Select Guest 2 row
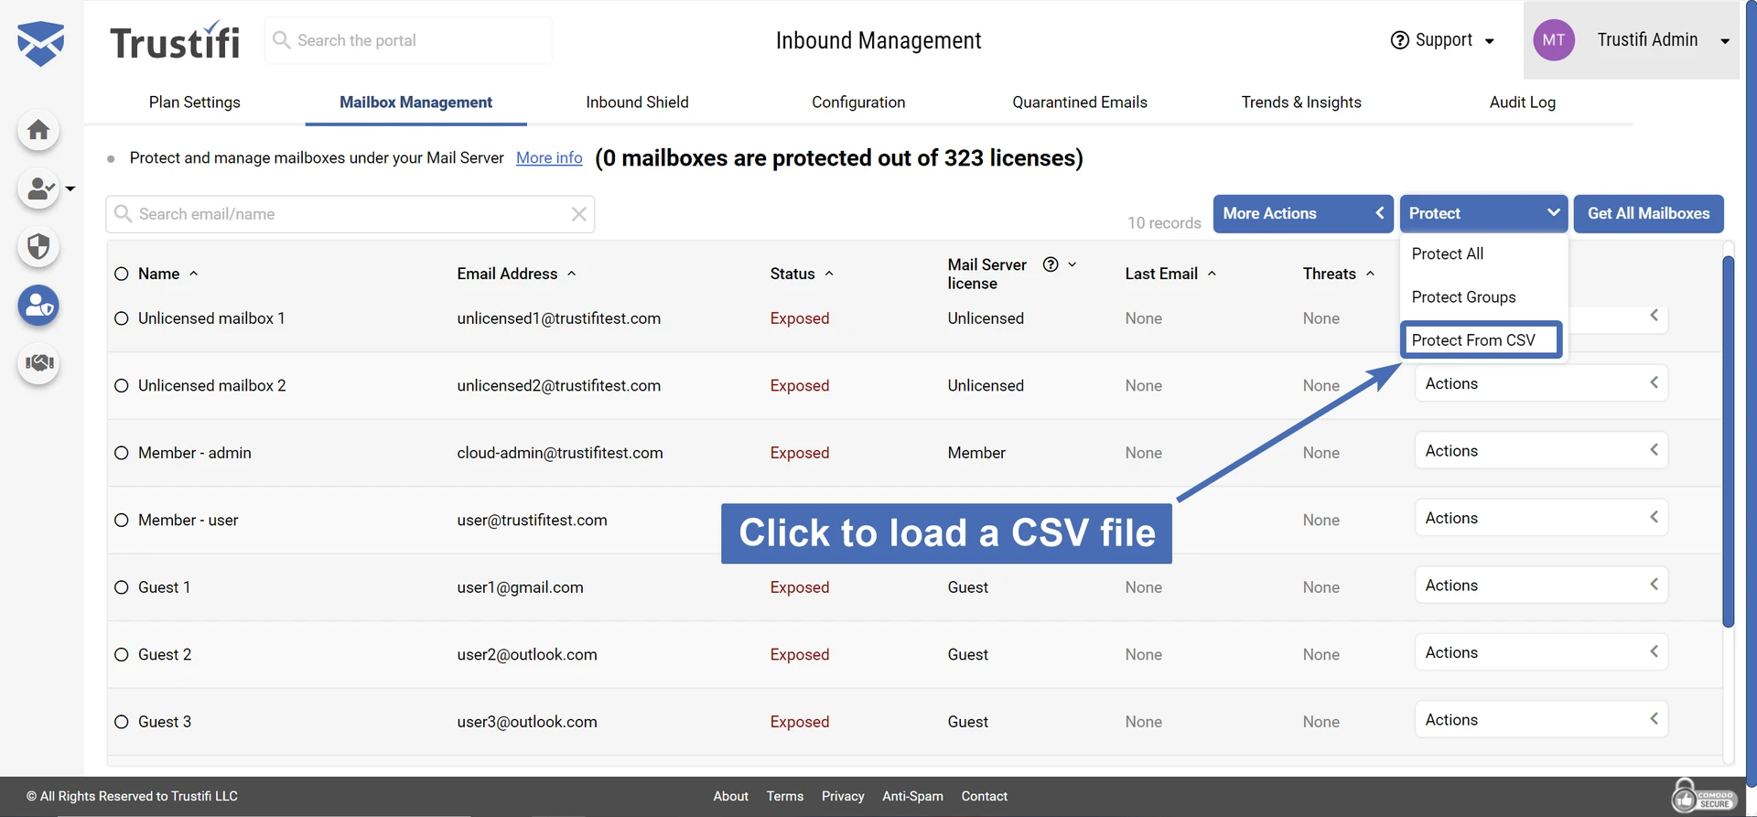The image size is (1757, 817). 122,655
